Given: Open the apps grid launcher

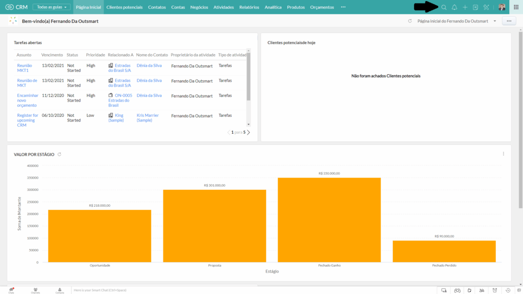Looking at the screenshot, I should click(516, 7).
